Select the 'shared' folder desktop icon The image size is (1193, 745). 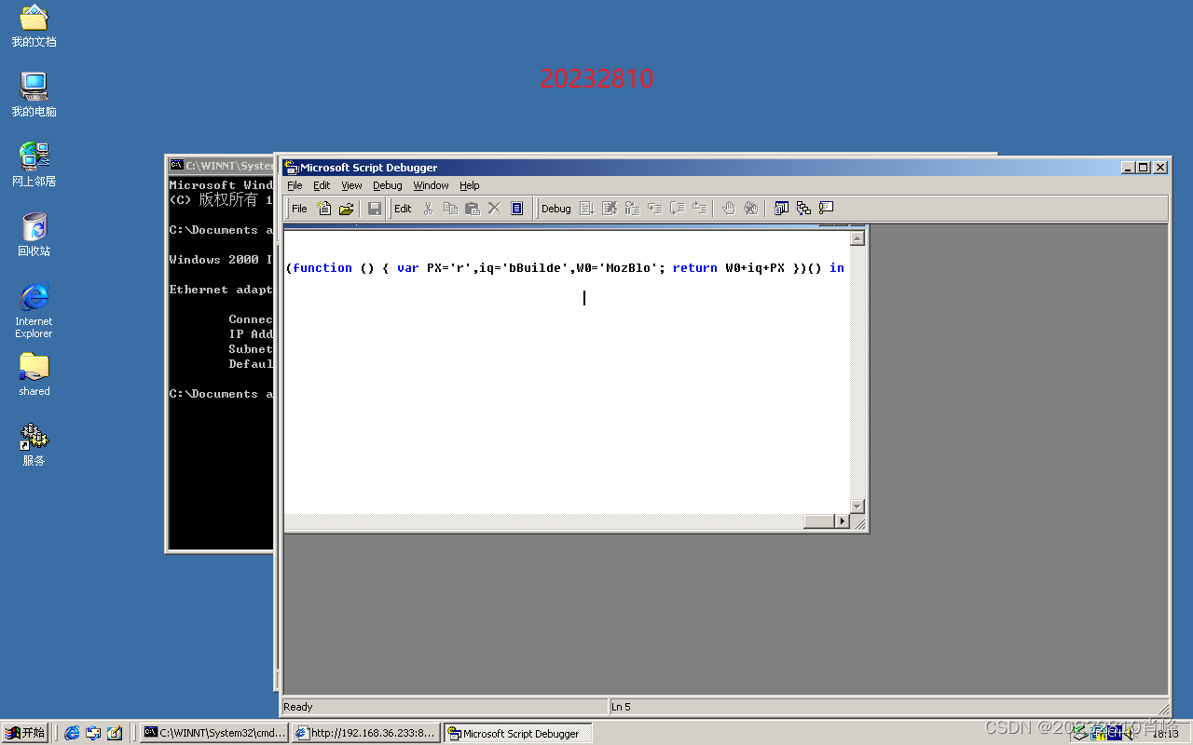pyautogui.click(x=34, y=374)
